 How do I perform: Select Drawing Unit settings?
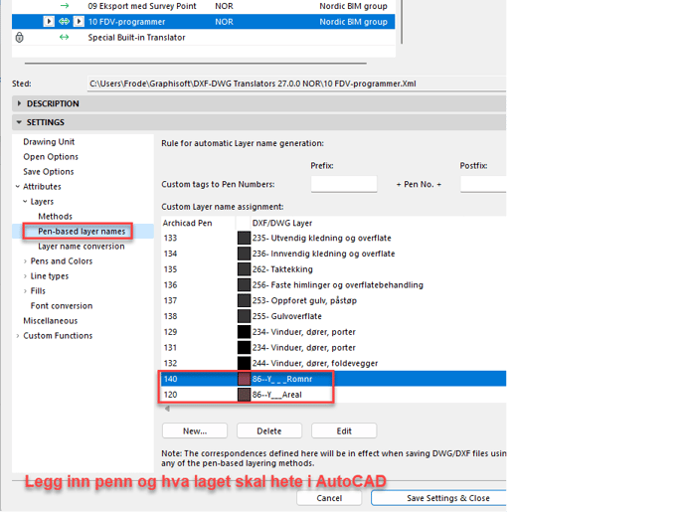pyautogui.click(x=49, y=142)
